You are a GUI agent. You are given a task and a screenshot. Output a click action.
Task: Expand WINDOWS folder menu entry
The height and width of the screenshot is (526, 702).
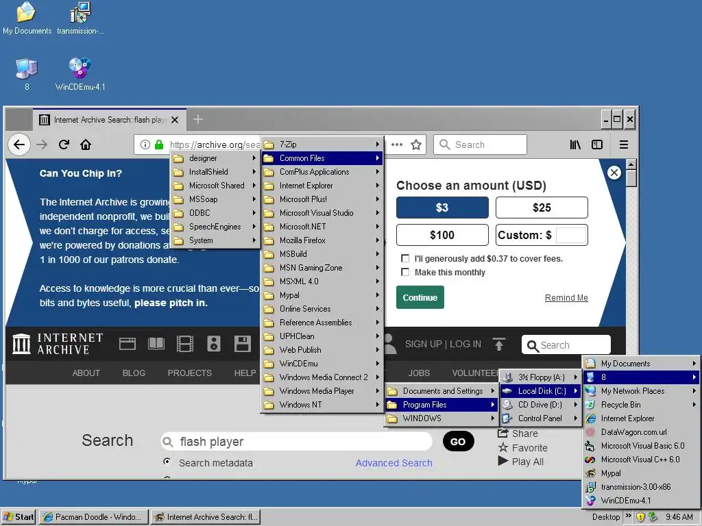tap(441, 418)
